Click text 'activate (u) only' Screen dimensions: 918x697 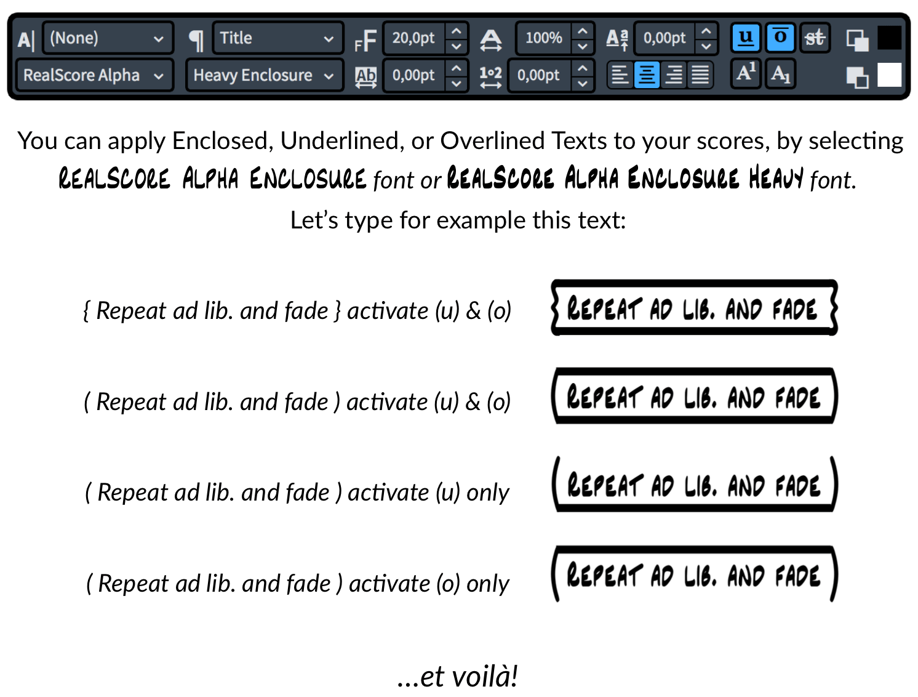coord(428,493)
